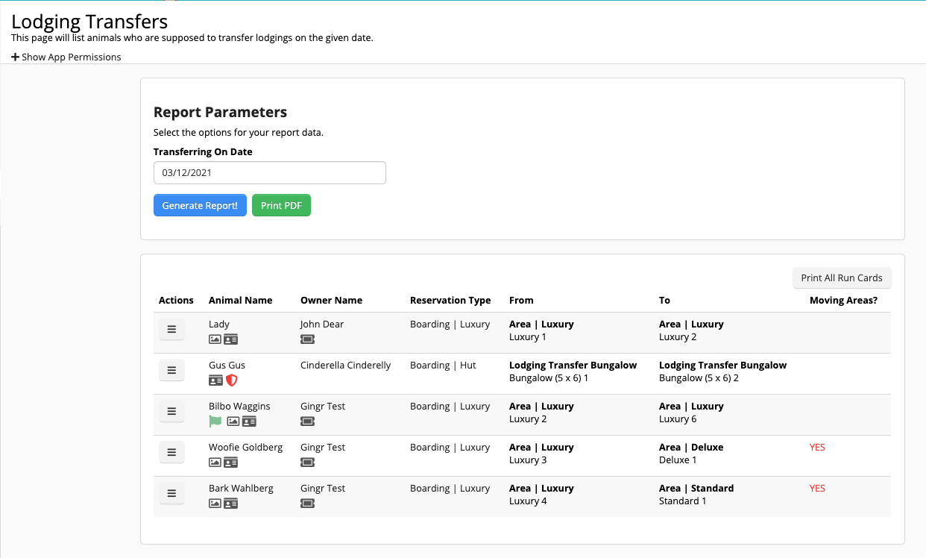Click the photo icon under Bilbo Waggins
The image size is (926, 558).
pyautogui.click(x=233, y=421)
